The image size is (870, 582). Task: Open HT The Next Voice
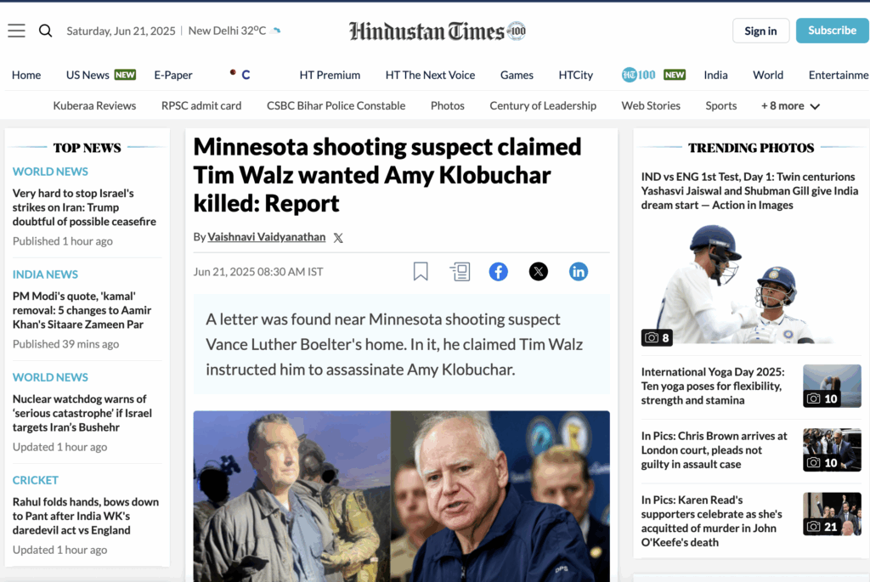(430, 75)
